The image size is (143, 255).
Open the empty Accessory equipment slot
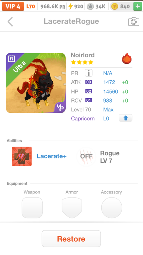(112, 208)
